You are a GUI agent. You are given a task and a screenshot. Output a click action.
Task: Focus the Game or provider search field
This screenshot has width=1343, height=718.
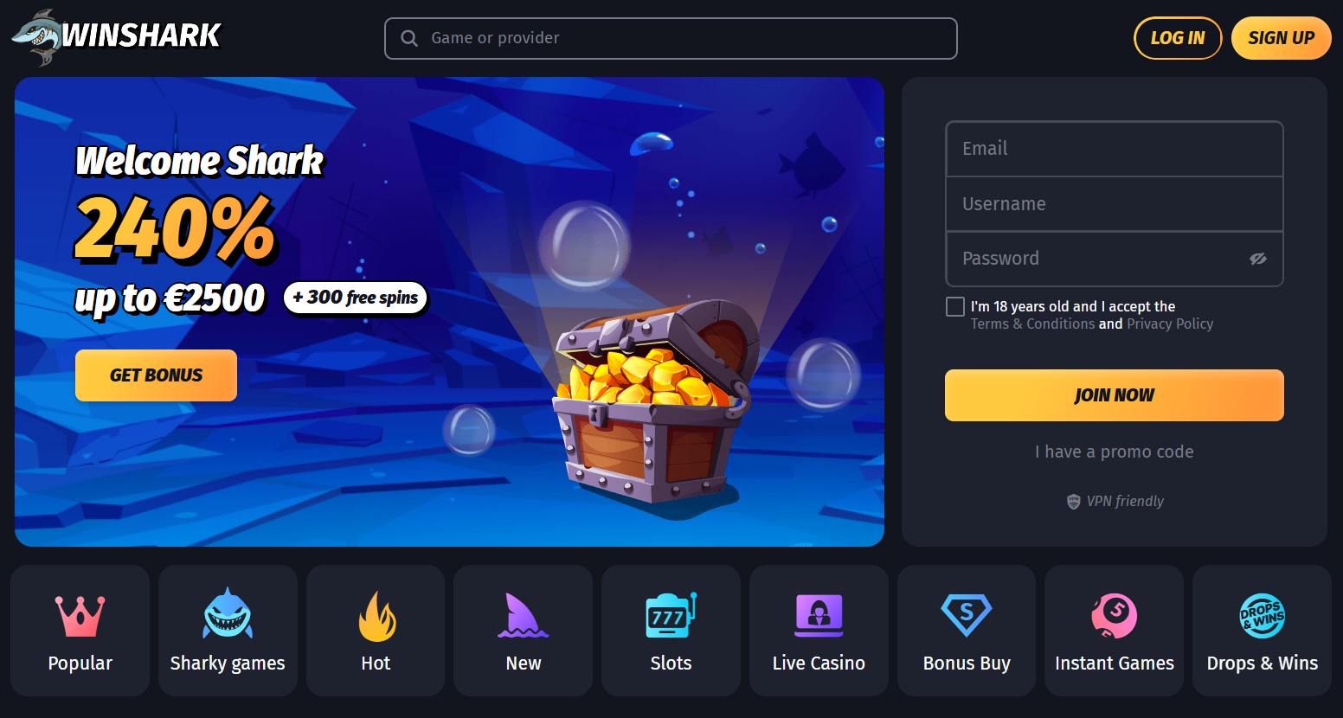coord(671,38)
